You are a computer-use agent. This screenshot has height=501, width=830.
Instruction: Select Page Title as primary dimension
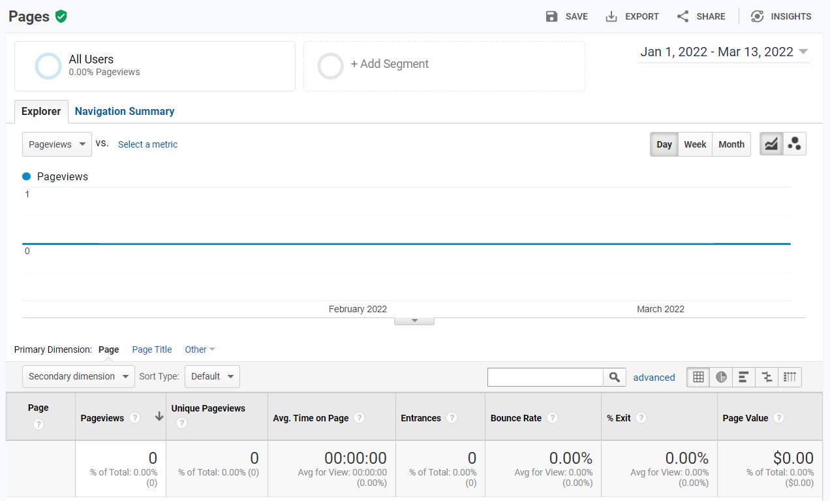click(x=151, y=349)
